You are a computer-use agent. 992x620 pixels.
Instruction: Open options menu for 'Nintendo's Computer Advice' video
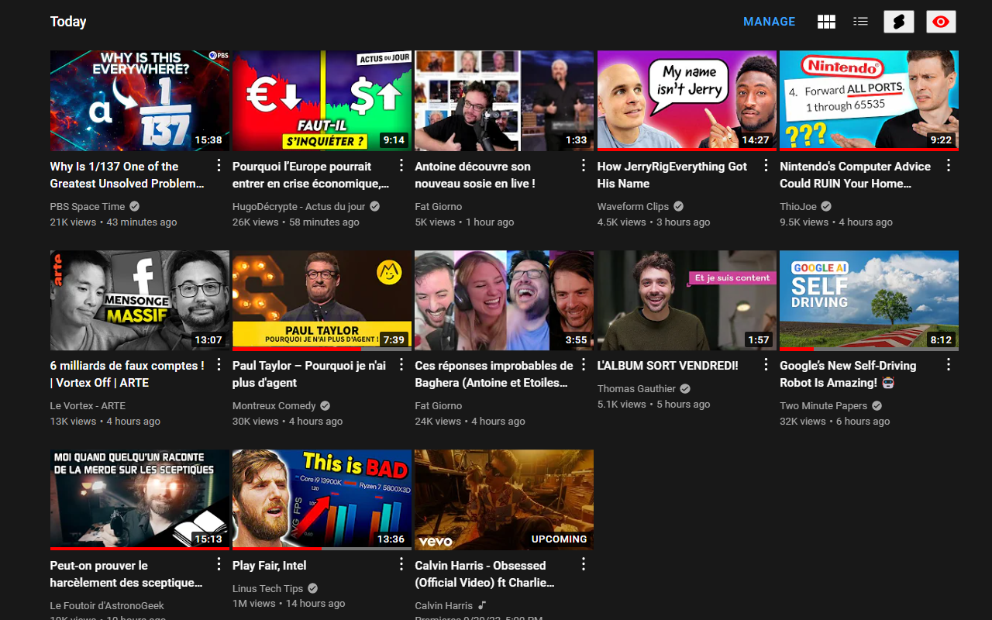(949, 165)
